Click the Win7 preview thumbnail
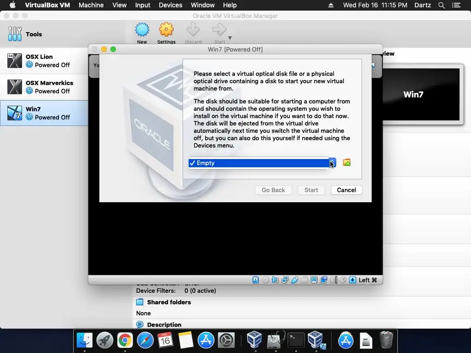 coord(421,94)
